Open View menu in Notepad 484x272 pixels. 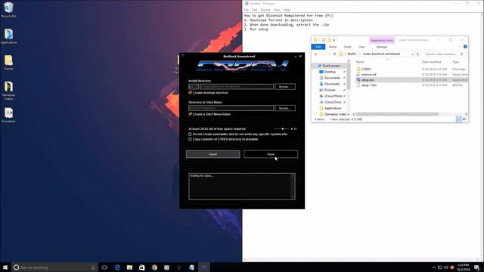(277, 10)
